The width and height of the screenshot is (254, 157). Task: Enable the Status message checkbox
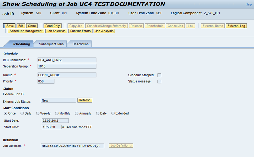(159, 81)
